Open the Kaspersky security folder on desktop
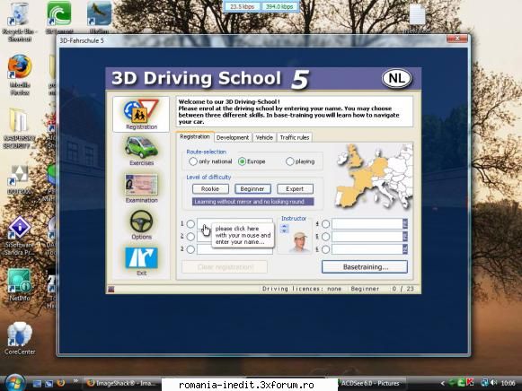This screenshot has height=391, width=522. click(x=19, y=129)
